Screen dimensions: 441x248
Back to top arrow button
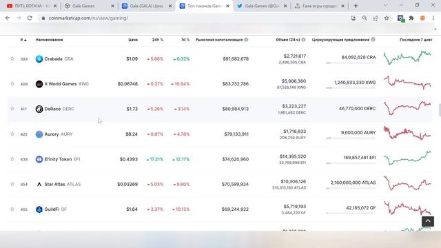(x=428, y=221)
